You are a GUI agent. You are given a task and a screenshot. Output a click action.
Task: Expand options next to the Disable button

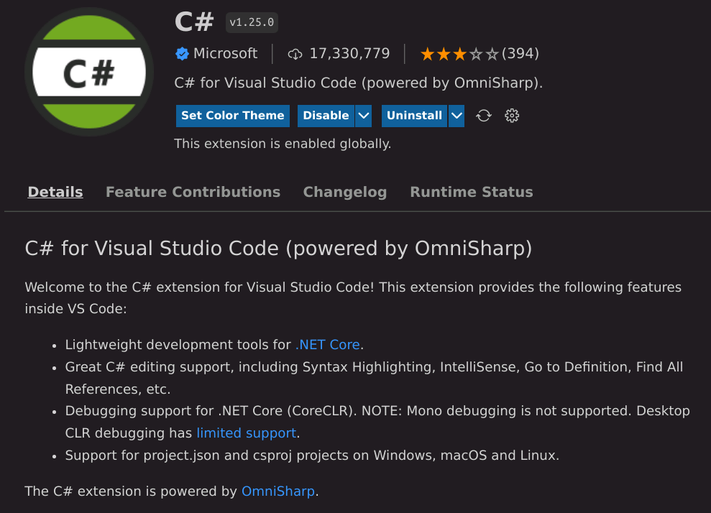[x=363, y=115]
